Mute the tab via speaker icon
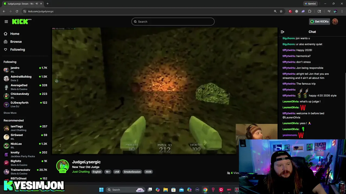The image size is (346, 194). [36, 4]
